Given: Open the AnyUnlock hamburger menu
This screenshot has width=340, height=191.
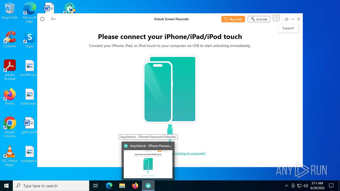Looking at the screenshot, I should click(287, 19).
